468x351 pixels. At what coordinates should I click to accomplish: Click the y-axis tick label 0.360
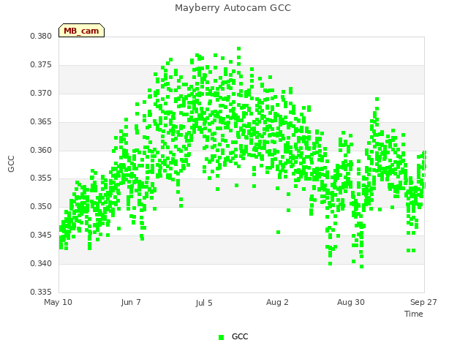point(41,150)
